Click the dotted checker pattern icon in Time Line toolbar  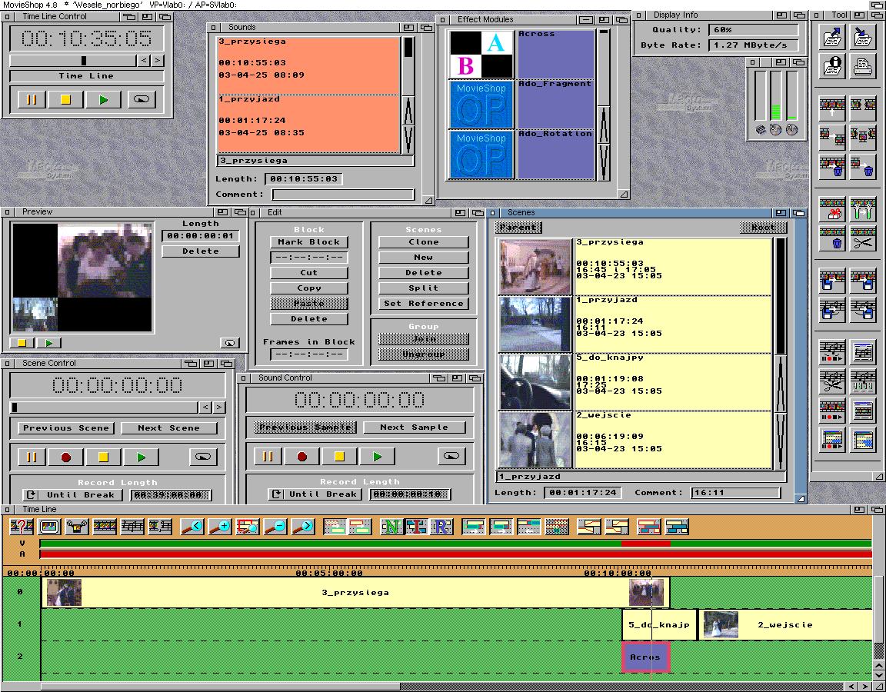pyautogui.click(x=557, y=527)
